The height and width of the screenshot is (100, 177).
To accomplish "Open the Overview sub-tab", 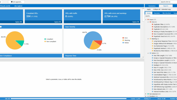I will click(x=157, y=13).
